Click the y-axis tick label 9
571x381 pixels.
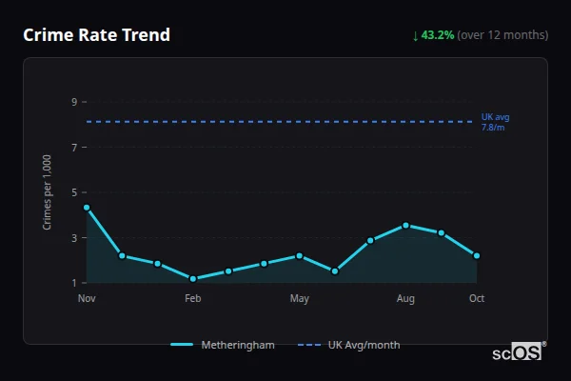coord(74,102)
